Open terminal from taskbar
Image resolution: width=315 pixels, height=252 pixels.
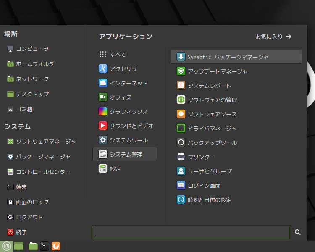(45, 246)
